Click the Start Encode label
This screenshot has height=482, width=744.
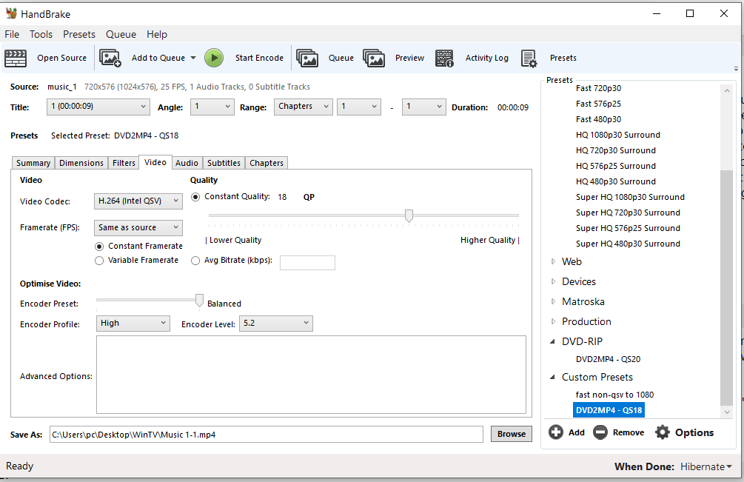coord(259,58)
